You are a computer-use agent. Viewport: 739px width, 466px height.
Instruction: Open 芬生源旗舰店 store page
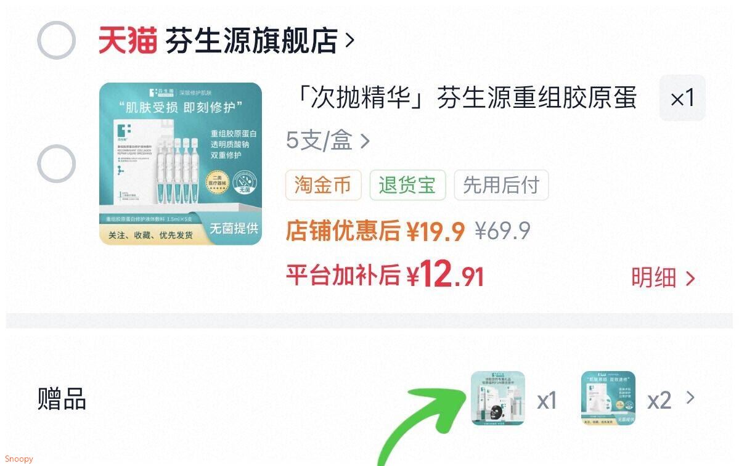point(251,41)
